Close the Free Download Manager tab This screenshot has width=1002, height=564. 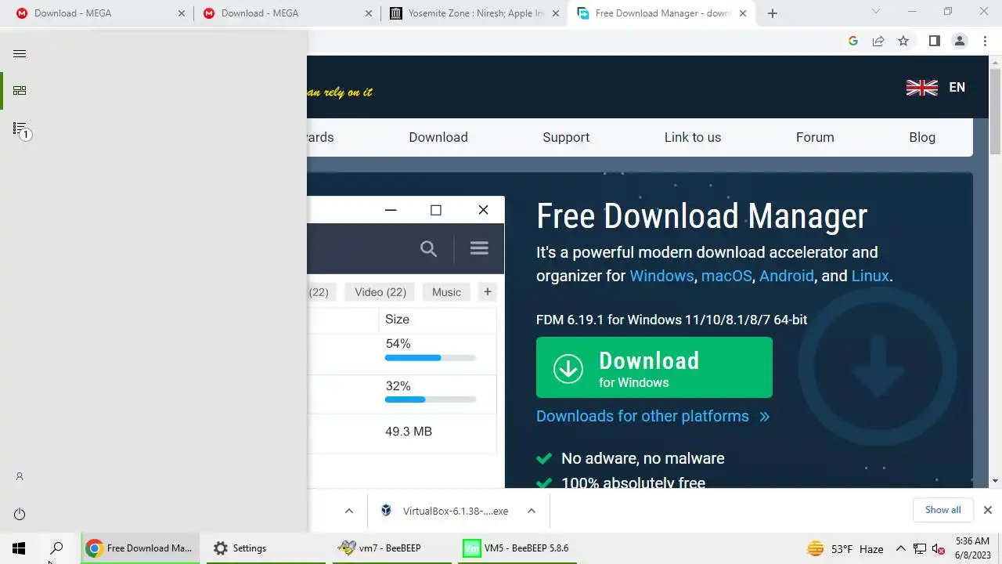coord(743,13)
